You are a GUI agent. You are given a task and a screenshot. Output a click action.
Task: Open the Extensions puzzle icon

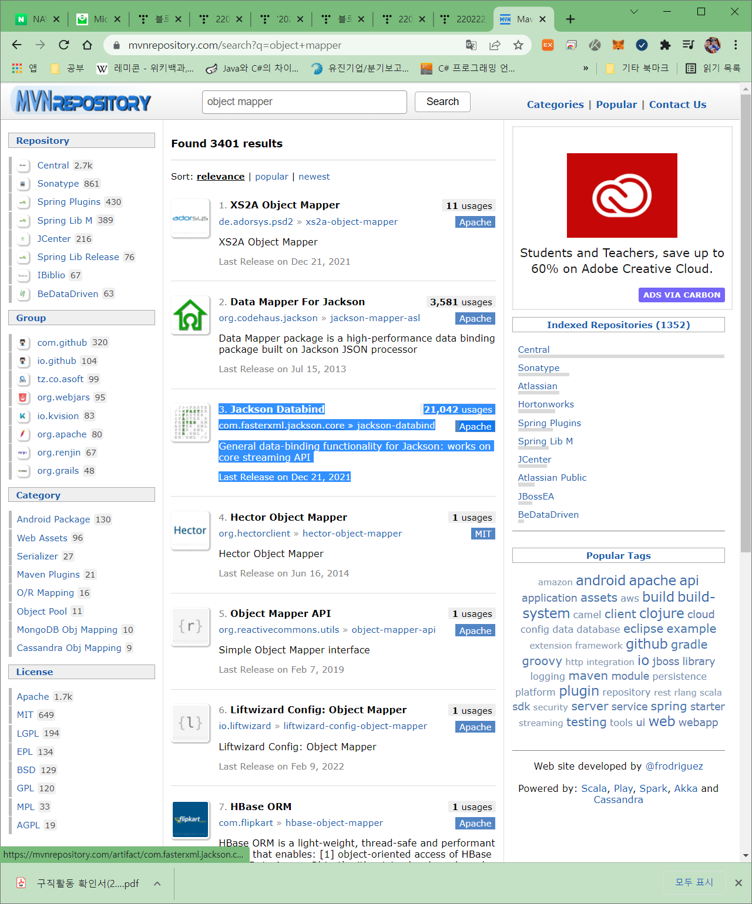[665, 45]
